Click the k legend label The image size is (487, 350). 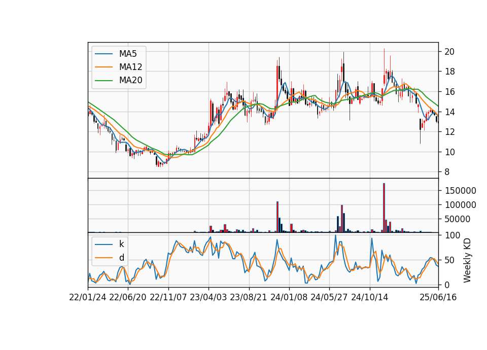pyautogui.click(x=121, y=244)
